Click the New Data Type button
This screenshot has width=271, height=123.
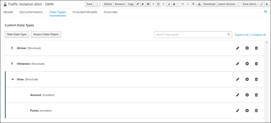tap(17, 35)
